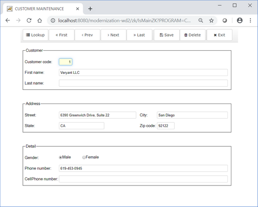Select the Male gender radio button

pos(61,158)
